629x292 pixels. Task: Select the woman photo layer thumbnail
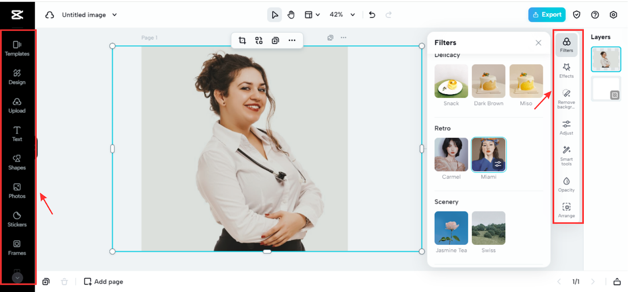[x=606, y=59]
